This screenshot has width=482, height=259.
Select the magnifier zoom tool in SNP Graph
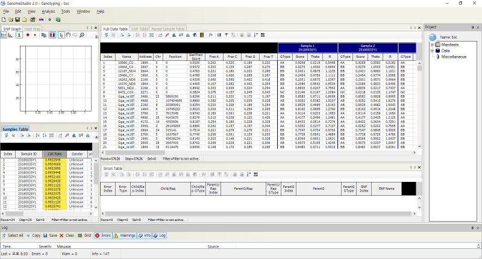point(82,35)
